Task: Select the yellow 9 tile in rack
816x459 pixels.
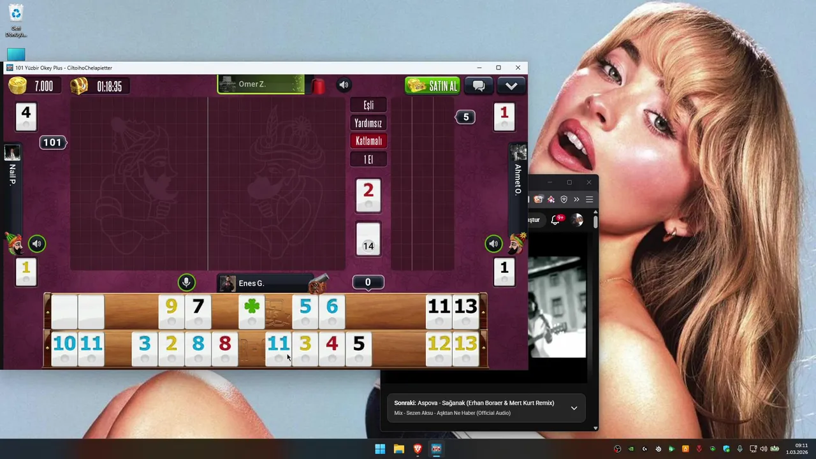Action: point(171,310)
